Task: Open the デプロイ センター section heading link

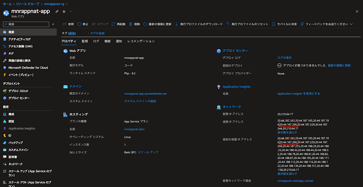Action: point(235,51)
